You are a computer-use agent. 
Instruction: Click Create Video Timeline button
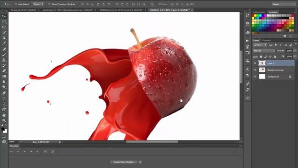[123, 162]
